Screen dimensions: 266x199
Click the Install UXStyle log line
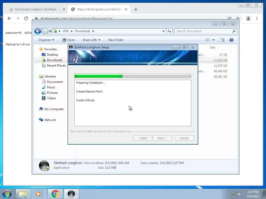[x=85, y=100]
